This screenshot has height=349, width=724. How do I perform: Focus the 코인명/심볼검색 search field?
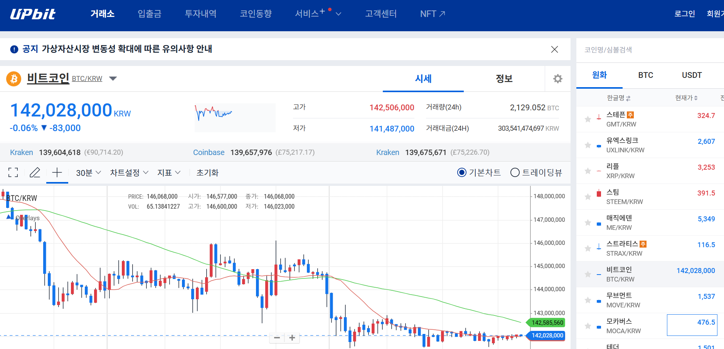650,50
